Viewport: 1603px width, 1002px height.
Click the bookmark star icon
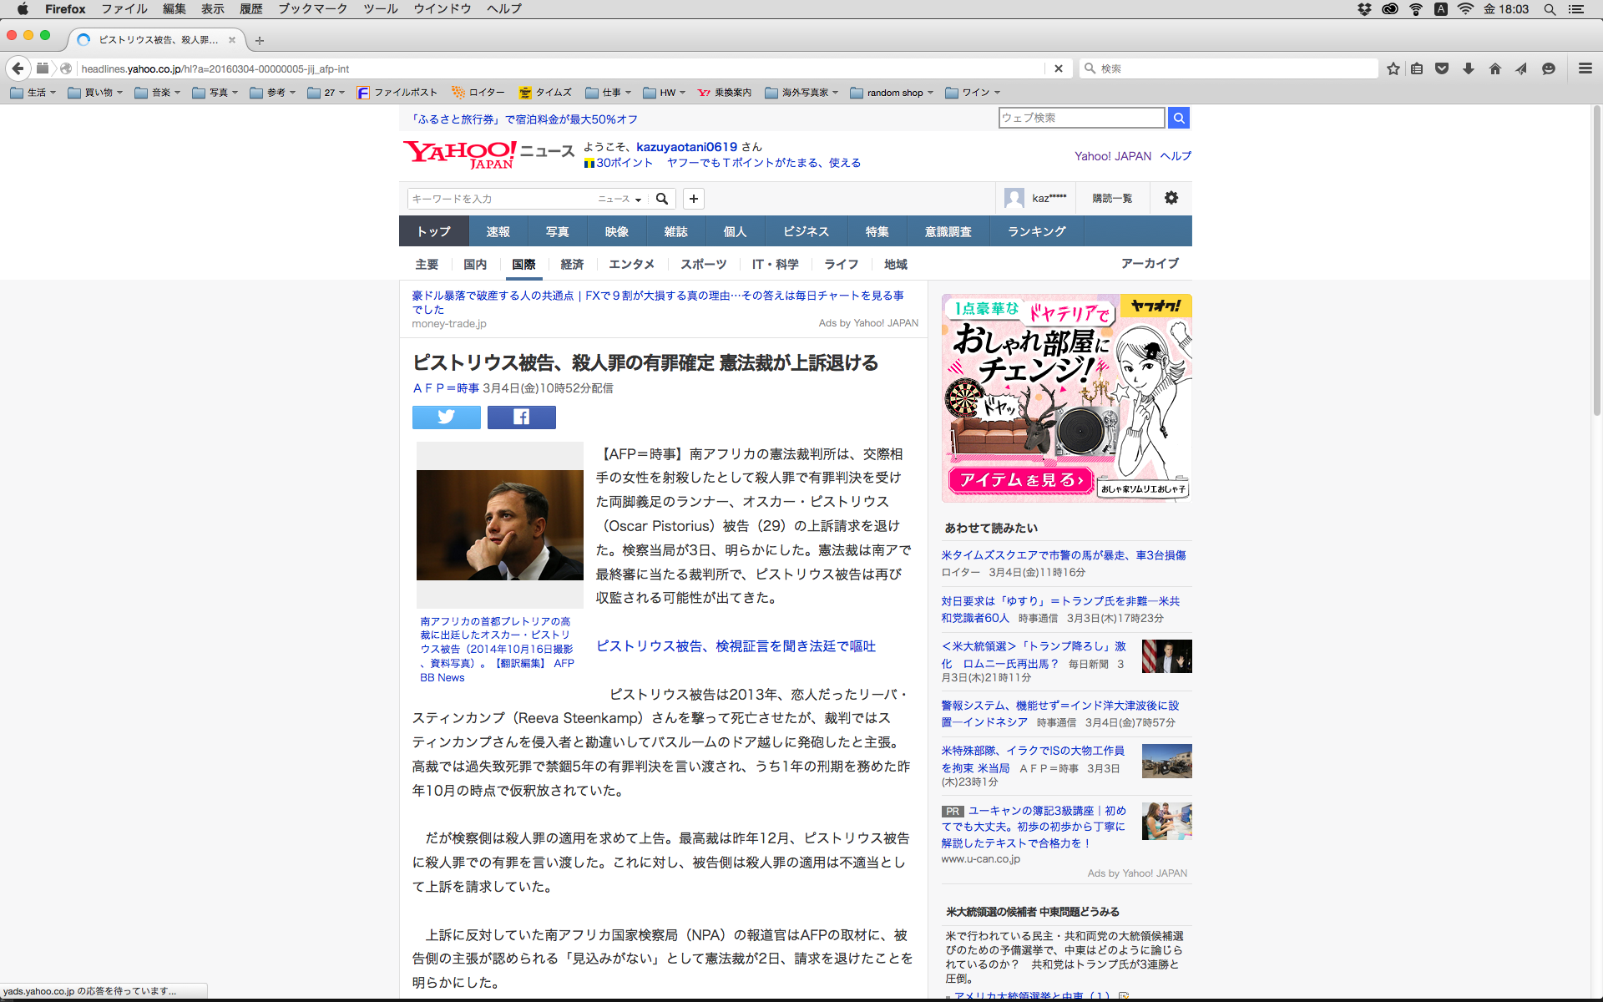[x=1393, y=68]
